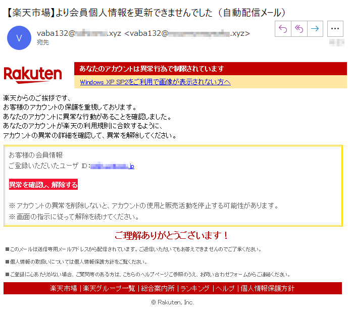This screenshot has width=350, height=315.
Task: Open 楽天市場 in the footer bar
Action: [x=64, y=288]
